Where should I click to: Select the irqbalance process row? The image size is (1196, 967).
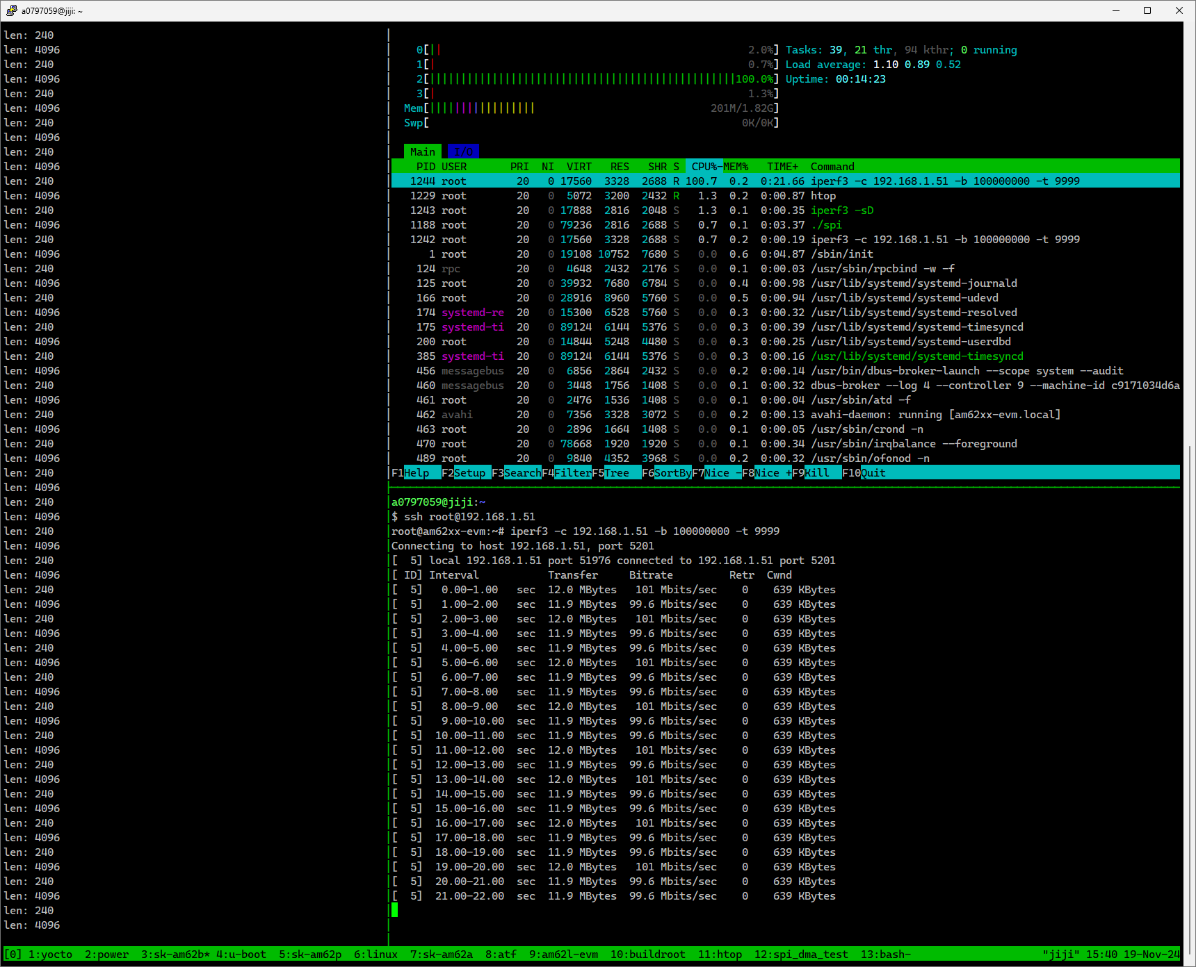click(x=786, y=444)
